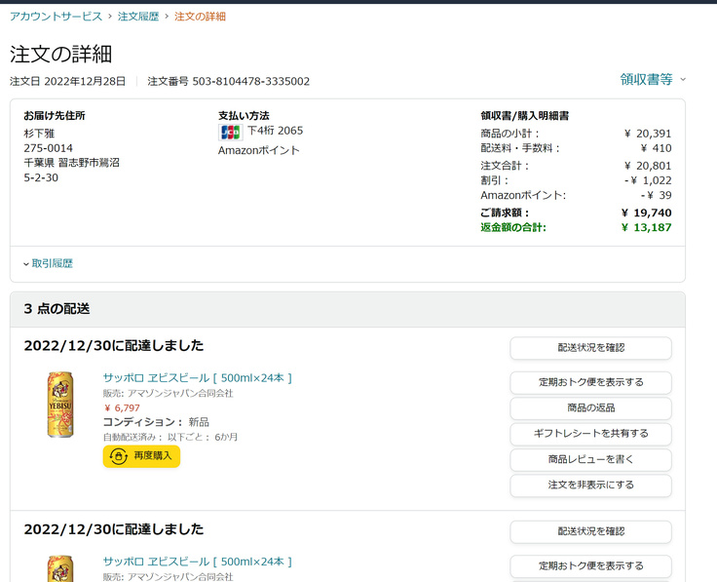This screenshot has height=582, width=717.
Task: Open first サッポロ ヱビスビール product link
Action: [198, 378]
